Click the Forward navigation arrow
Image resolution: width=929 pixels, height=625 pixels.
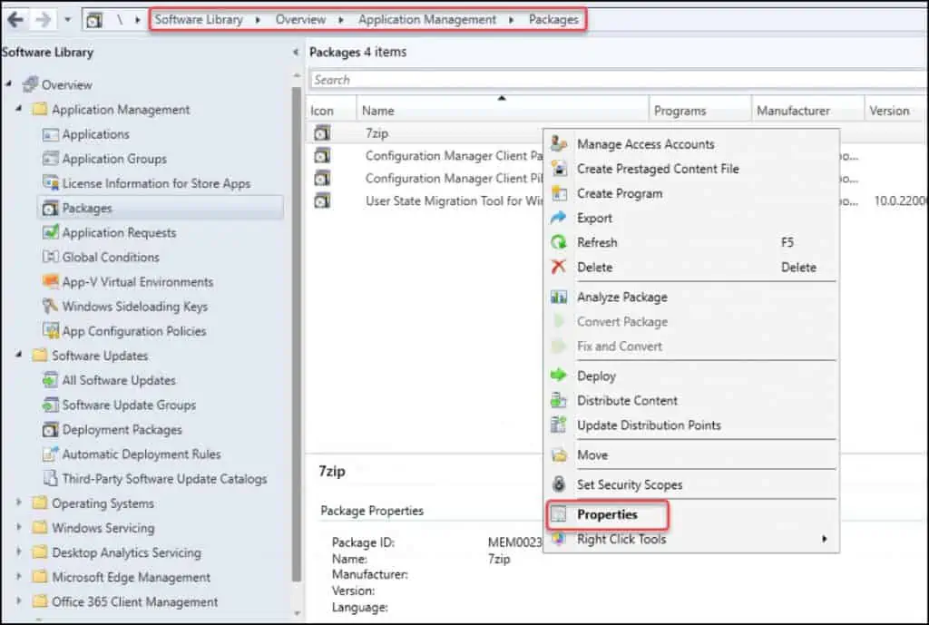tap(43, 20)
